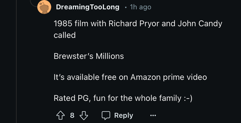Click the Reply text label
This screenshot has height=123, width=241.
pyautogui.click(x=123, y=115)
